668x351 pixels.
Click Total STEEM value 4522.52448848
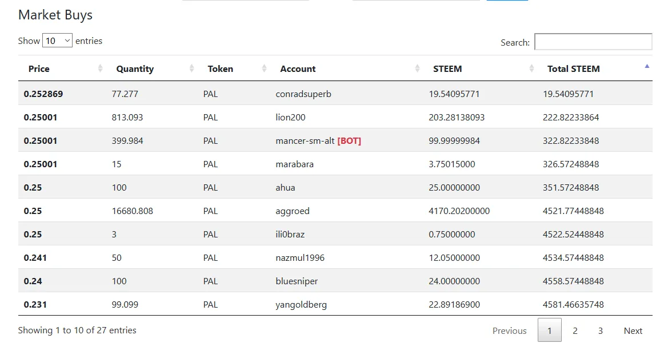(x=573, y=235)
